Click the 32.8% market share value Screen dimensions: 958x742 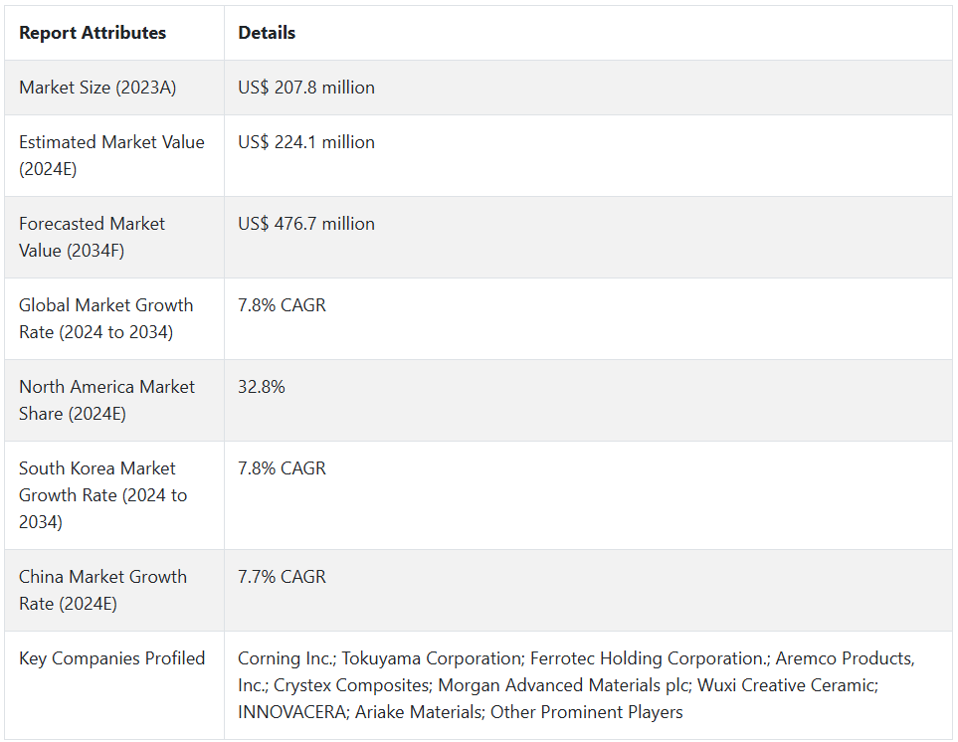tap(262, 387)
